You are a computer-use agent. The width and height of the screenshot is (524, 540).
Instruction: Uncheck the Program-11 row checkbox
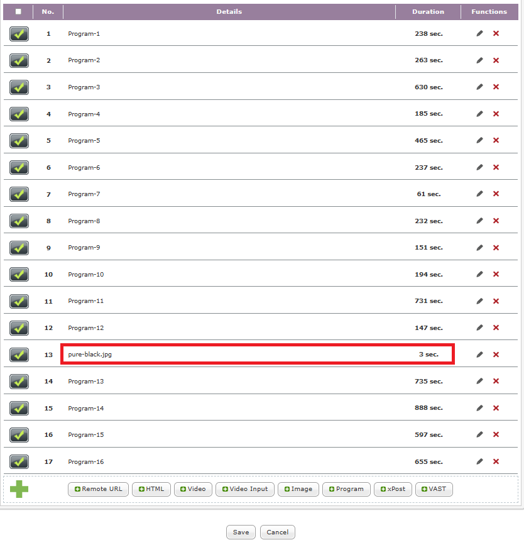pyautogui.click(x=19, y=301)
